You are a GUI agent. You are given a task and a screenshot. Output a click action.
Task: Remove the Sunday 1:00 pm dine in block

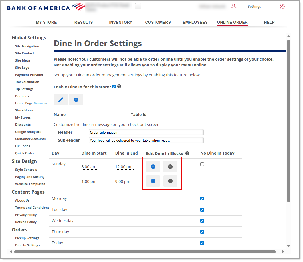[x=170, y=181]
